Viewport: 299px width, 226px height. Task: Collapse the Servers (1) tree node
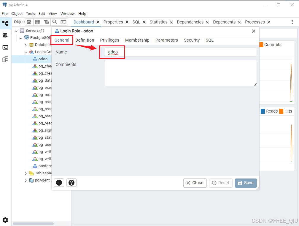pos(16,31)
